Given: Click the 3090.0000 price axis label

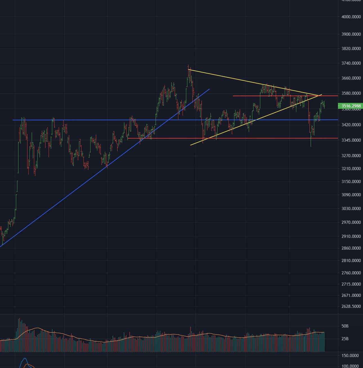Looking at the screenshot, I should (x=351, y=195).
